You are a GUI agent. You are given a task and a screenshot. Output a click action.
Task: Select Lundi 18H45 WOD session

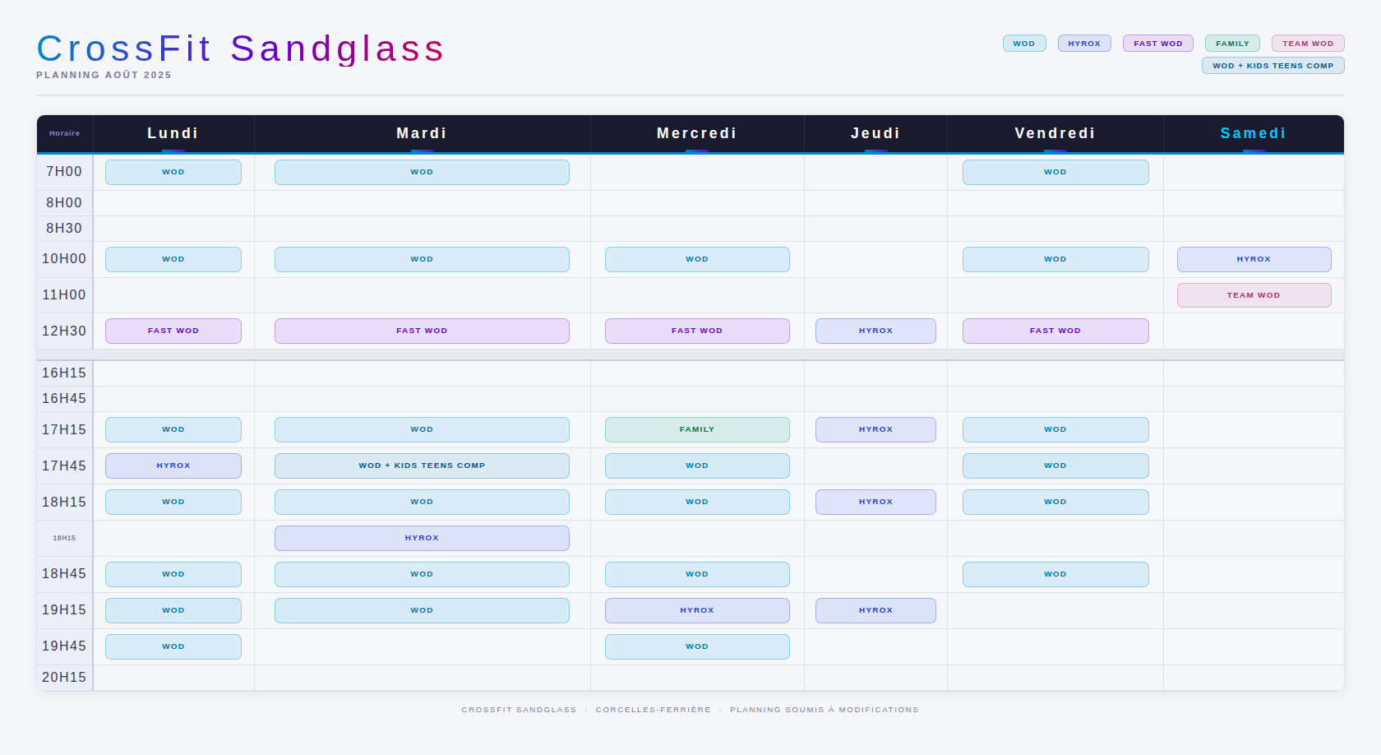(173, 575)
